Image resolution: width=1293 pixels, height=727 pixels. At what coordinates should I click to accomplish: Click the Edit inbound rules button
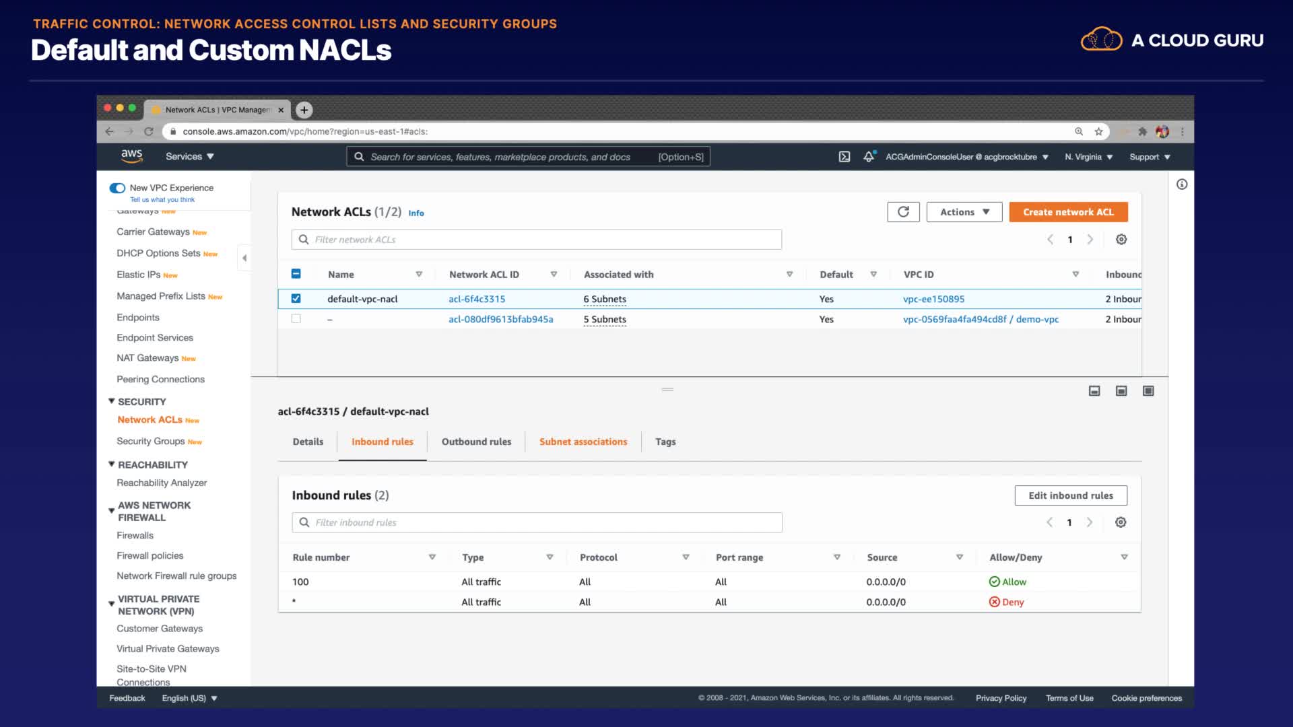coord(1070,495)
